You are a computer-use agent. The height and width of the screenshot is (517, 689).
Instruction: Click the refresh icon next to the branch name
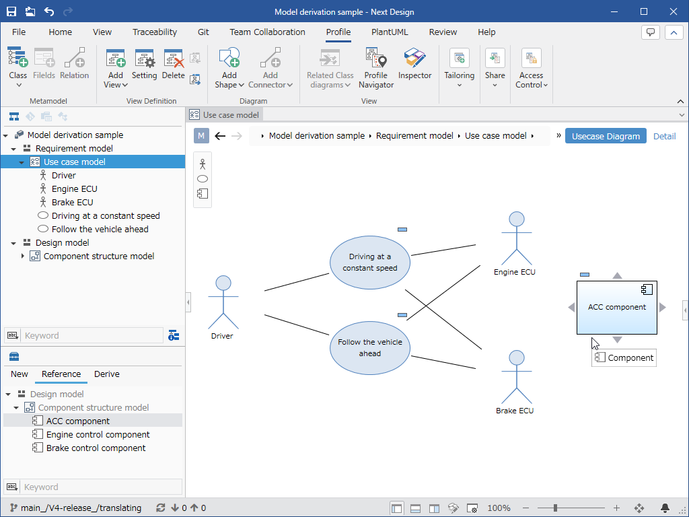pos(160,508)
